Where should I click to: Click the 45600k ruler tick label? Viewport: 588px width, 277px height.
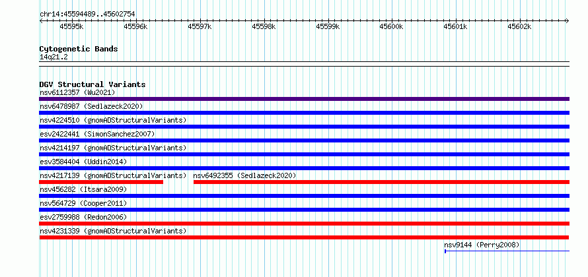(x=391, y=26)
